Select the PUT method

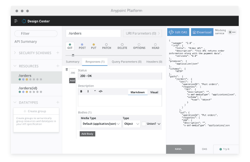(x=94, y=46)
